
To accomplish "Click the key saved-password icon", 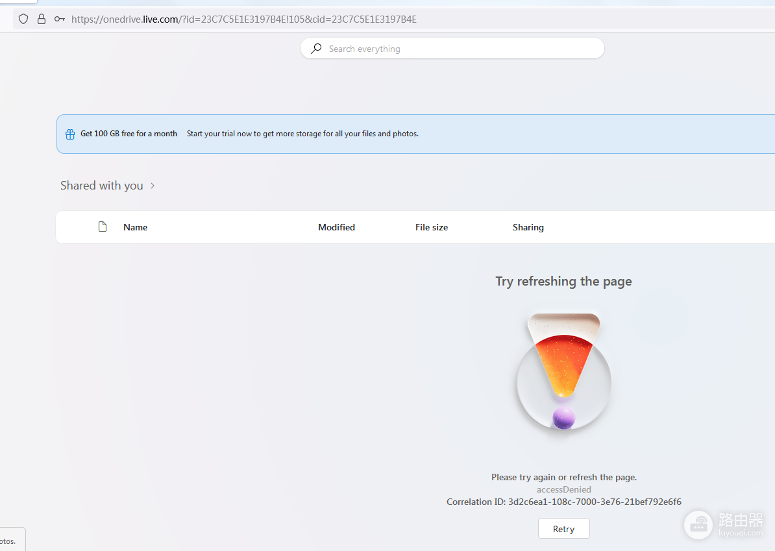I will (x=59, y=19).
